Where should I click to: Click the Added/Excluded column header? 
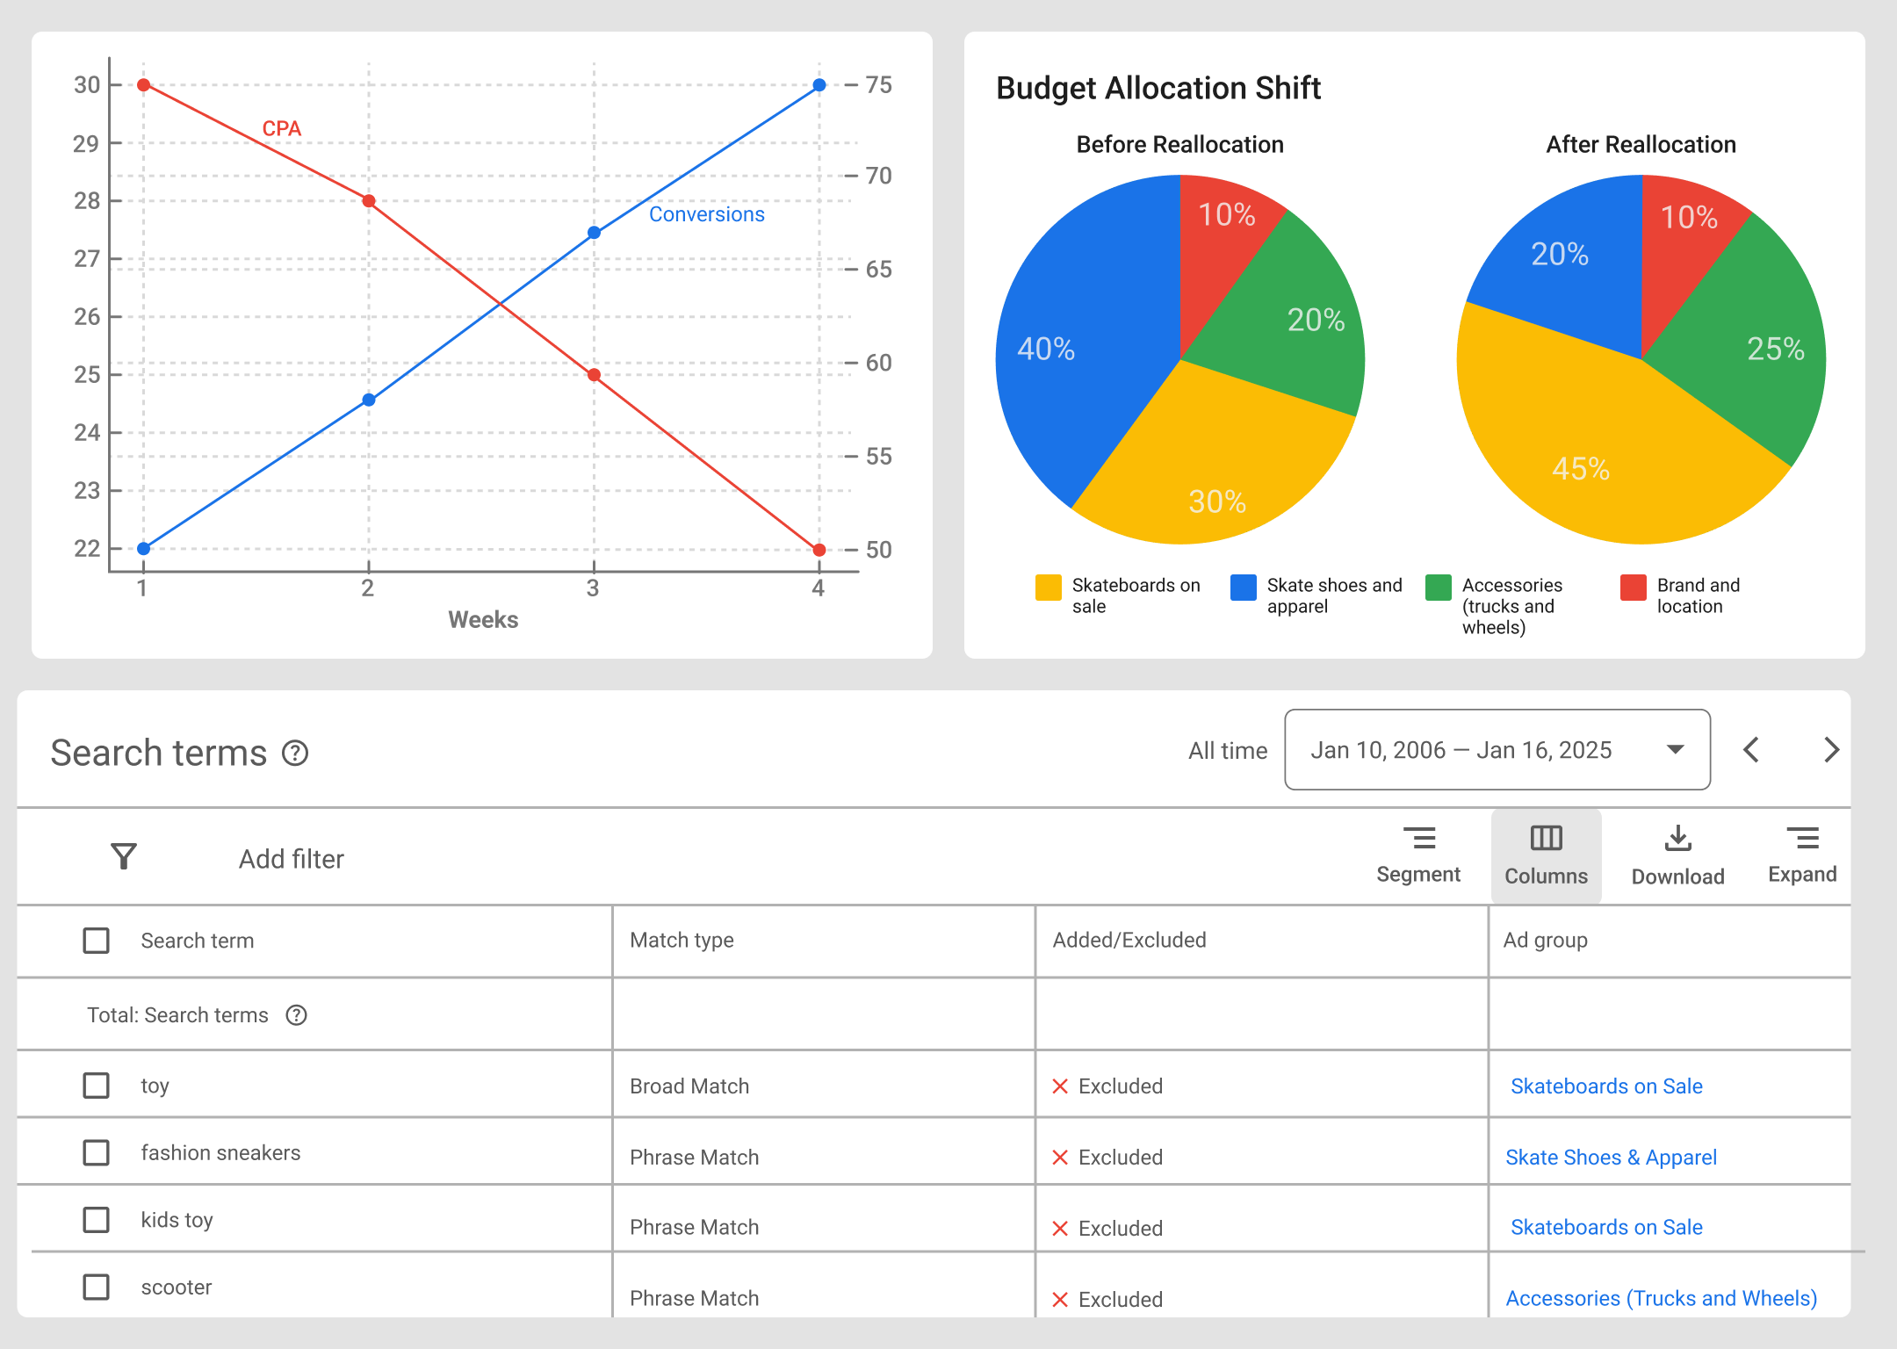[1130, 940]
